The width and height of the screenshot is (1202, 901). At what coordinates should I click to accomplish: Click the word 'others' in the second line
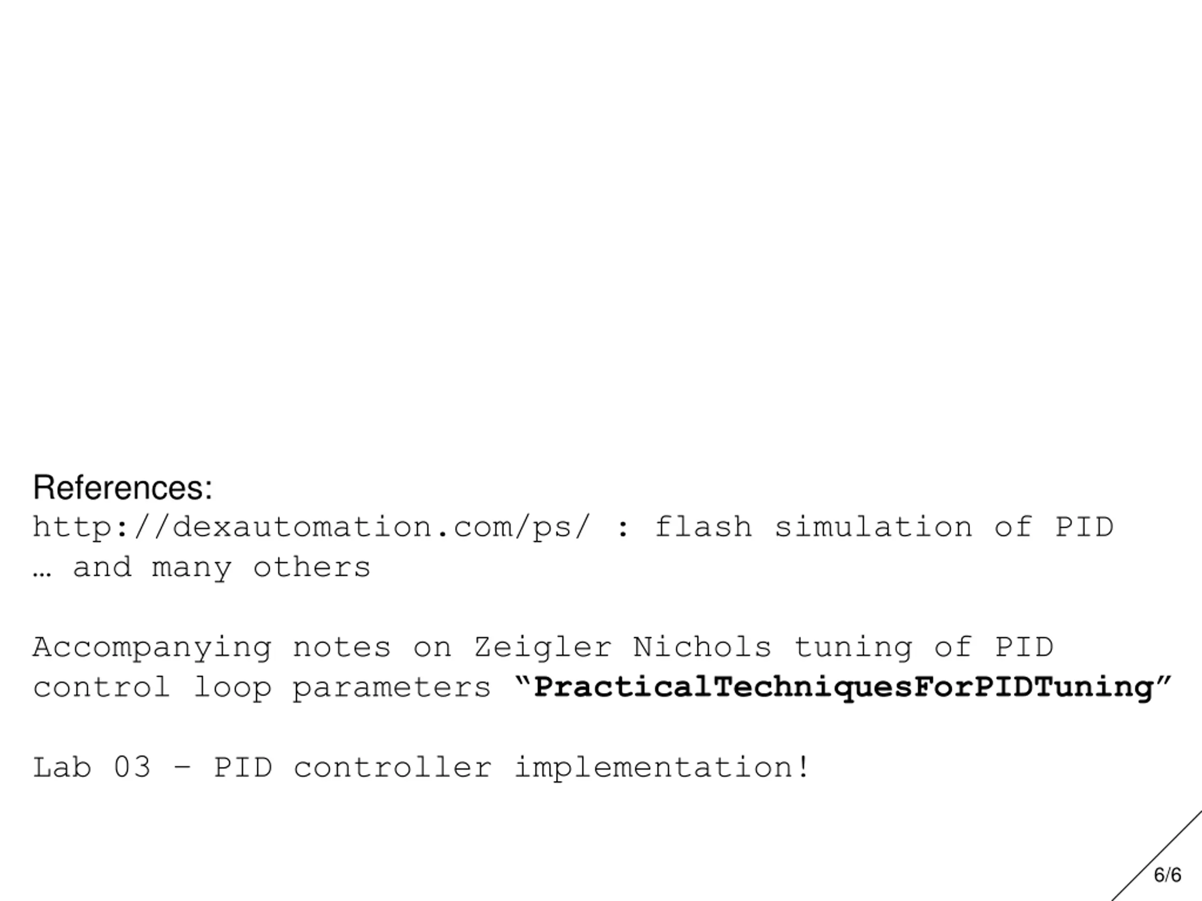pos(312,567)
